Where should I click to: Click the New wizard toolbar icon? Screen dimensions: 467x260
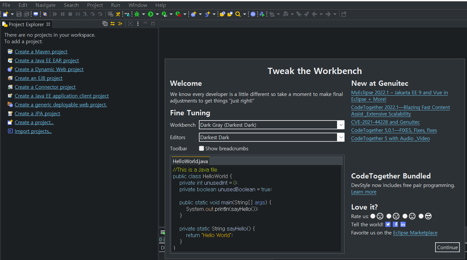click(x=5, y=14)
